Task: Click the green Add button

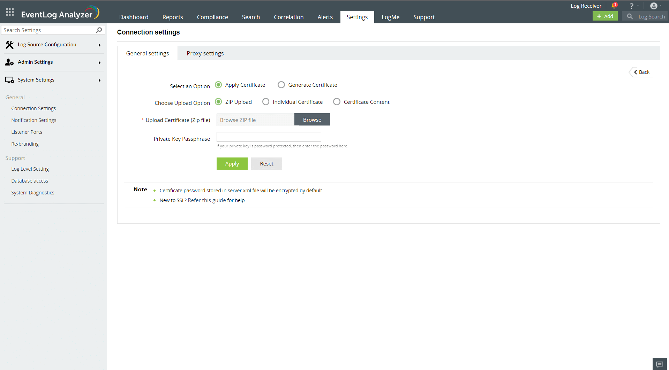Action: (605, 16)
